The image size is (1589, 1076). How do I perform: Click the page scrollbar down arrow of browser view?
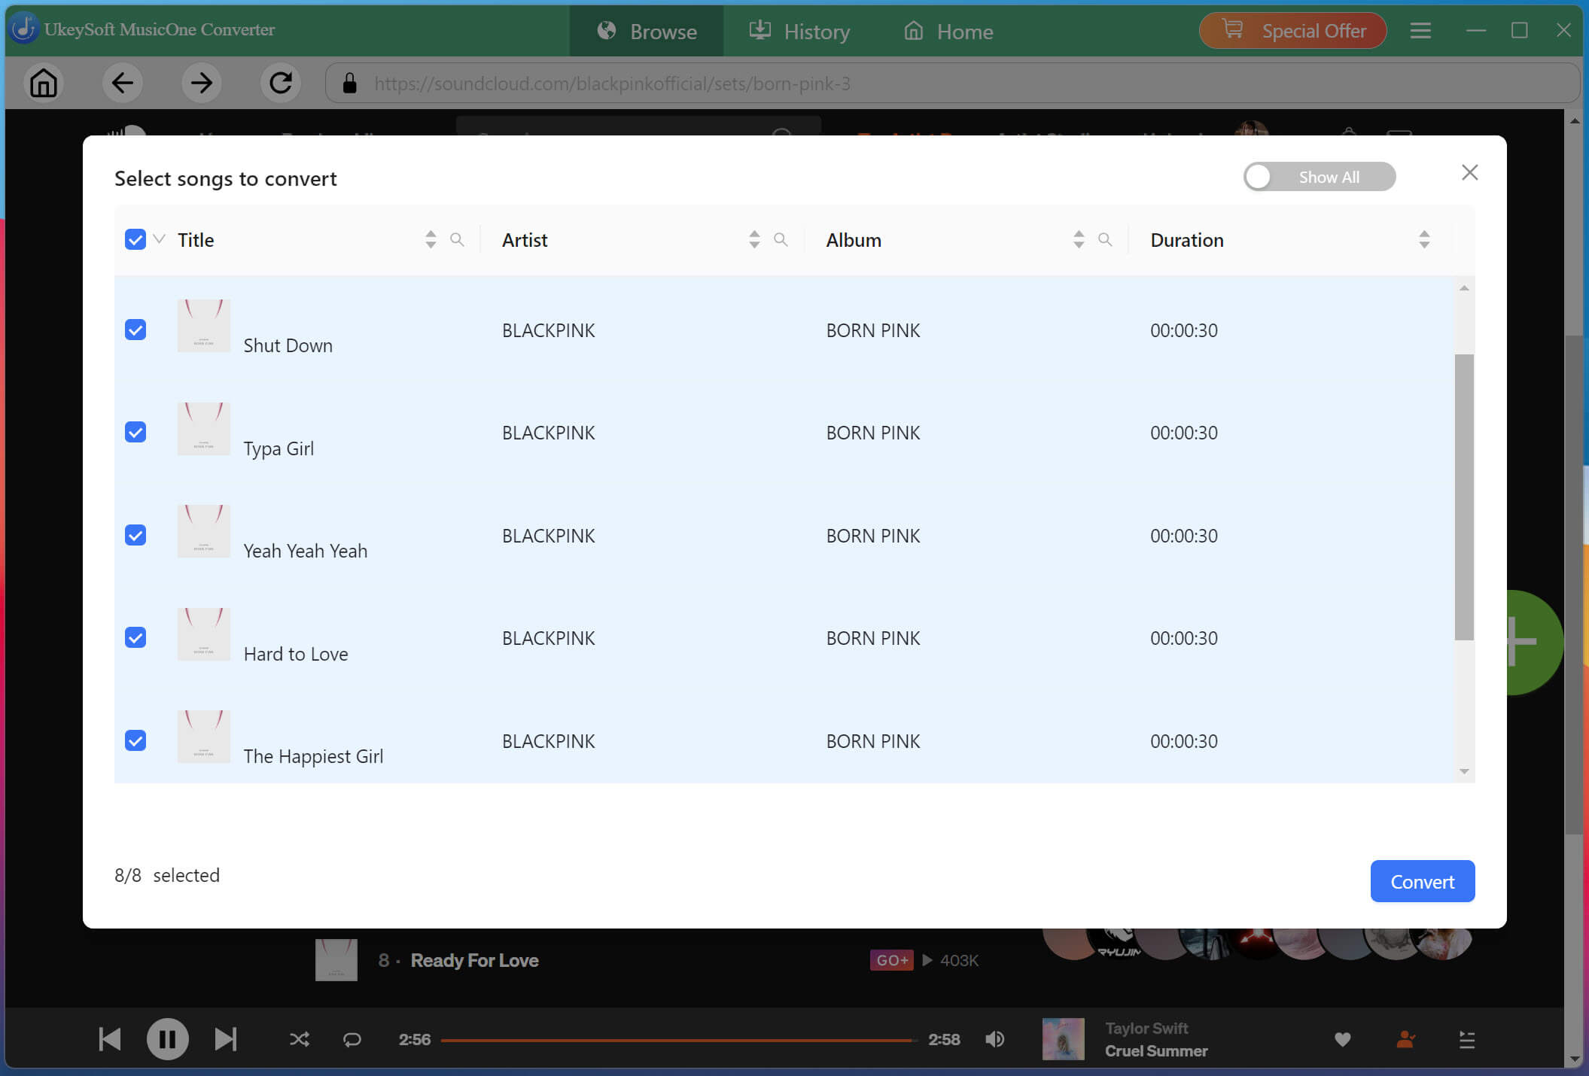click(1574, 1059)
